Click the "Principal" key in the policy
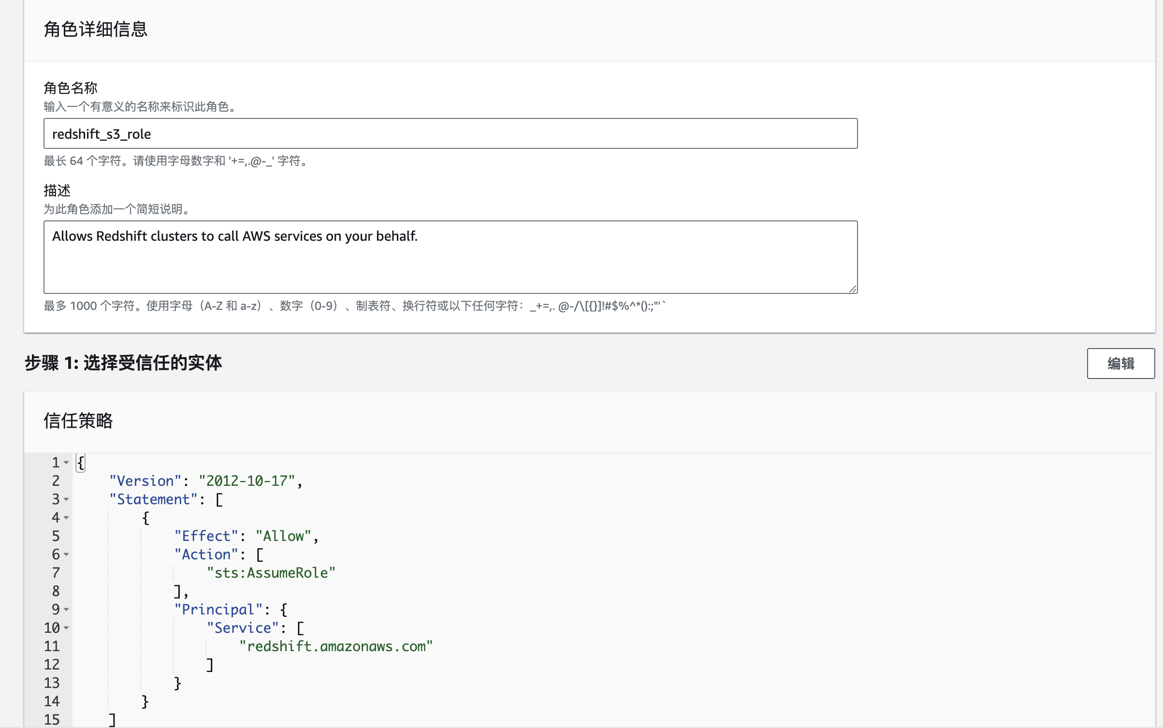The width and height of the screenshot is (1163, 728). 218,610
